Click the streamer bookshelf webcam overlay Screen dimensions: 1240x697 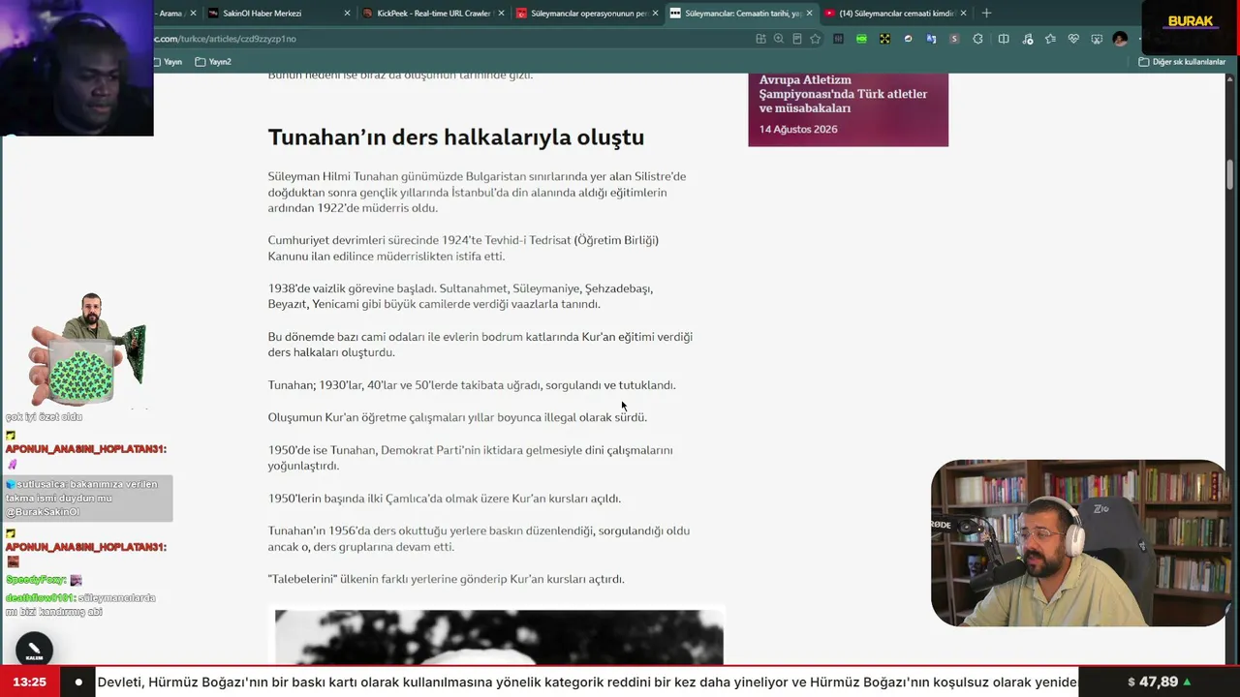[x=1079, y=543]
